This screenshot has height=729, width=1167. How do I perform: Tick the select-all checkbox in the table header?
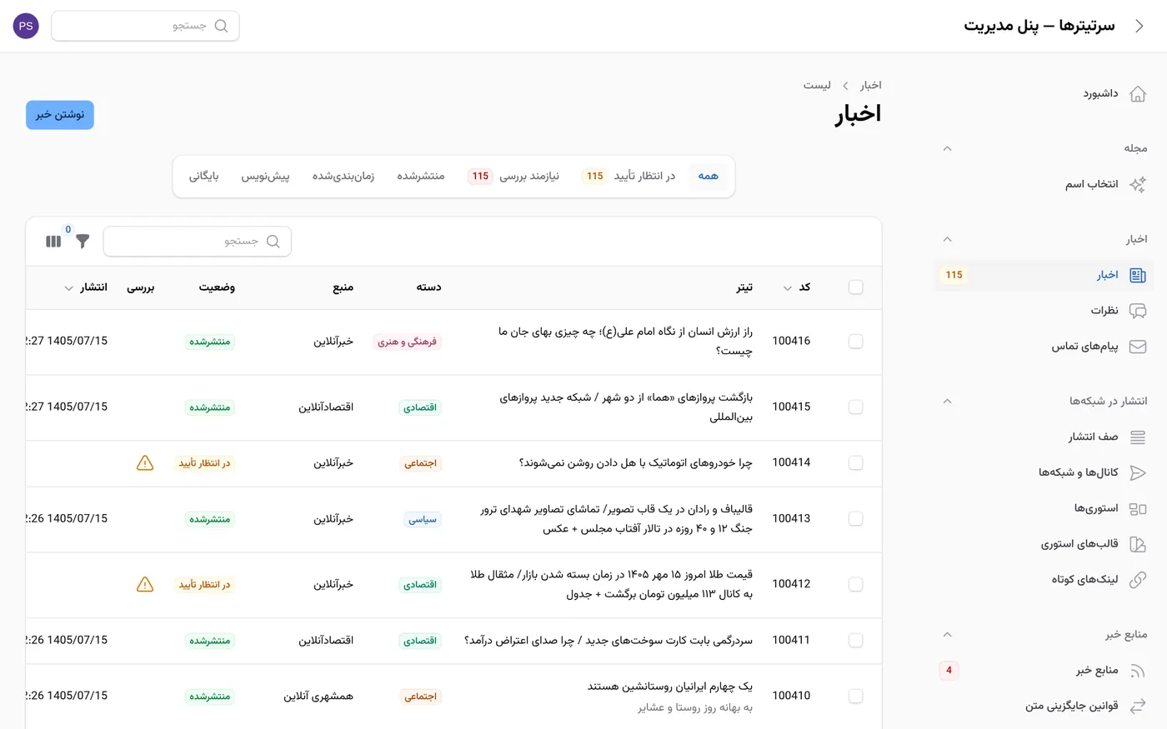point(855,287)
